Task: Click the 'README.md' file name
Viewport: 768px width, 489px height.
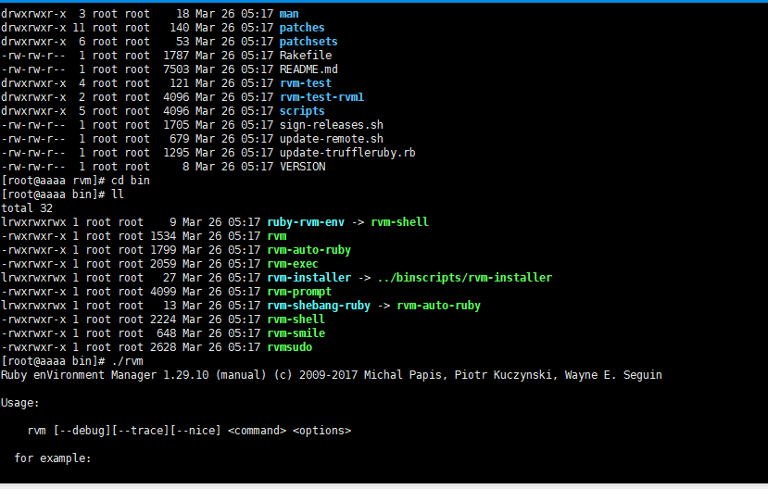Action: 308,69
